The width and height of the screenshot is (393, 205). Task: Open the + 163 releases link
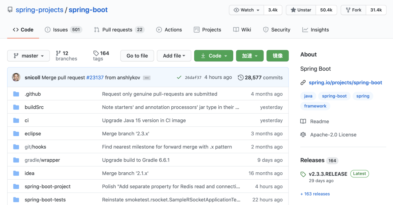(315, 194)
